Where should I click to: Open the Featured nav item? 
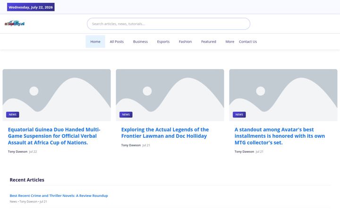click(209, 42)
